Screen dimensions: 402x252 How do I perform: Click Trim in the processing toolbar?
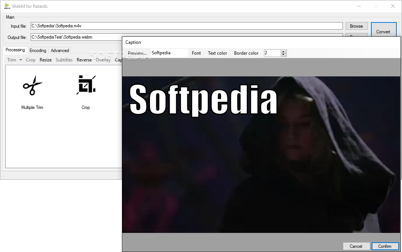point(12,60)
